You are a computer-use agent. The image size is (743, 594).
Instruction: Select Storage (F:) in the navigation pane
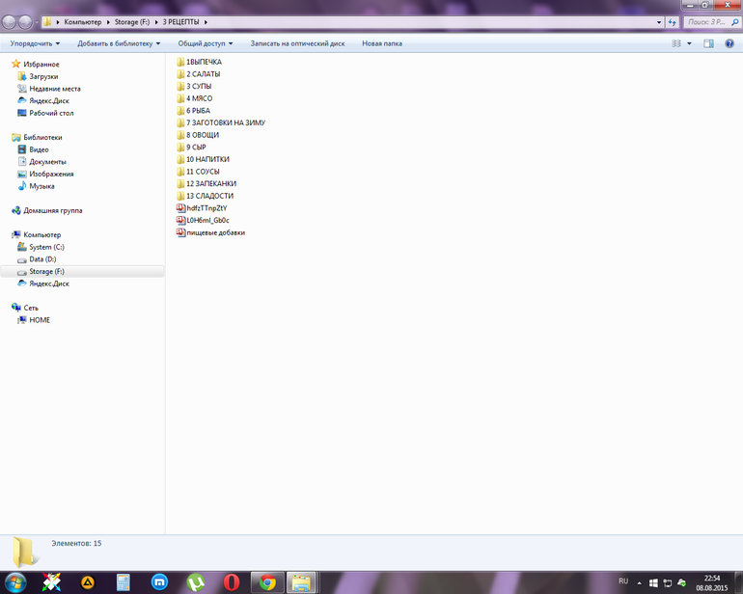tap(46, 272)
